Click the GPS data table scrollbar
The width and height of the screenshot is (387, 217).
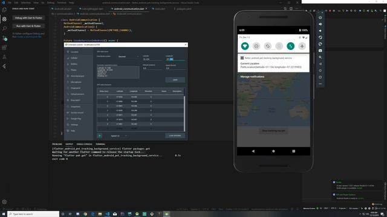coord(184,113)
